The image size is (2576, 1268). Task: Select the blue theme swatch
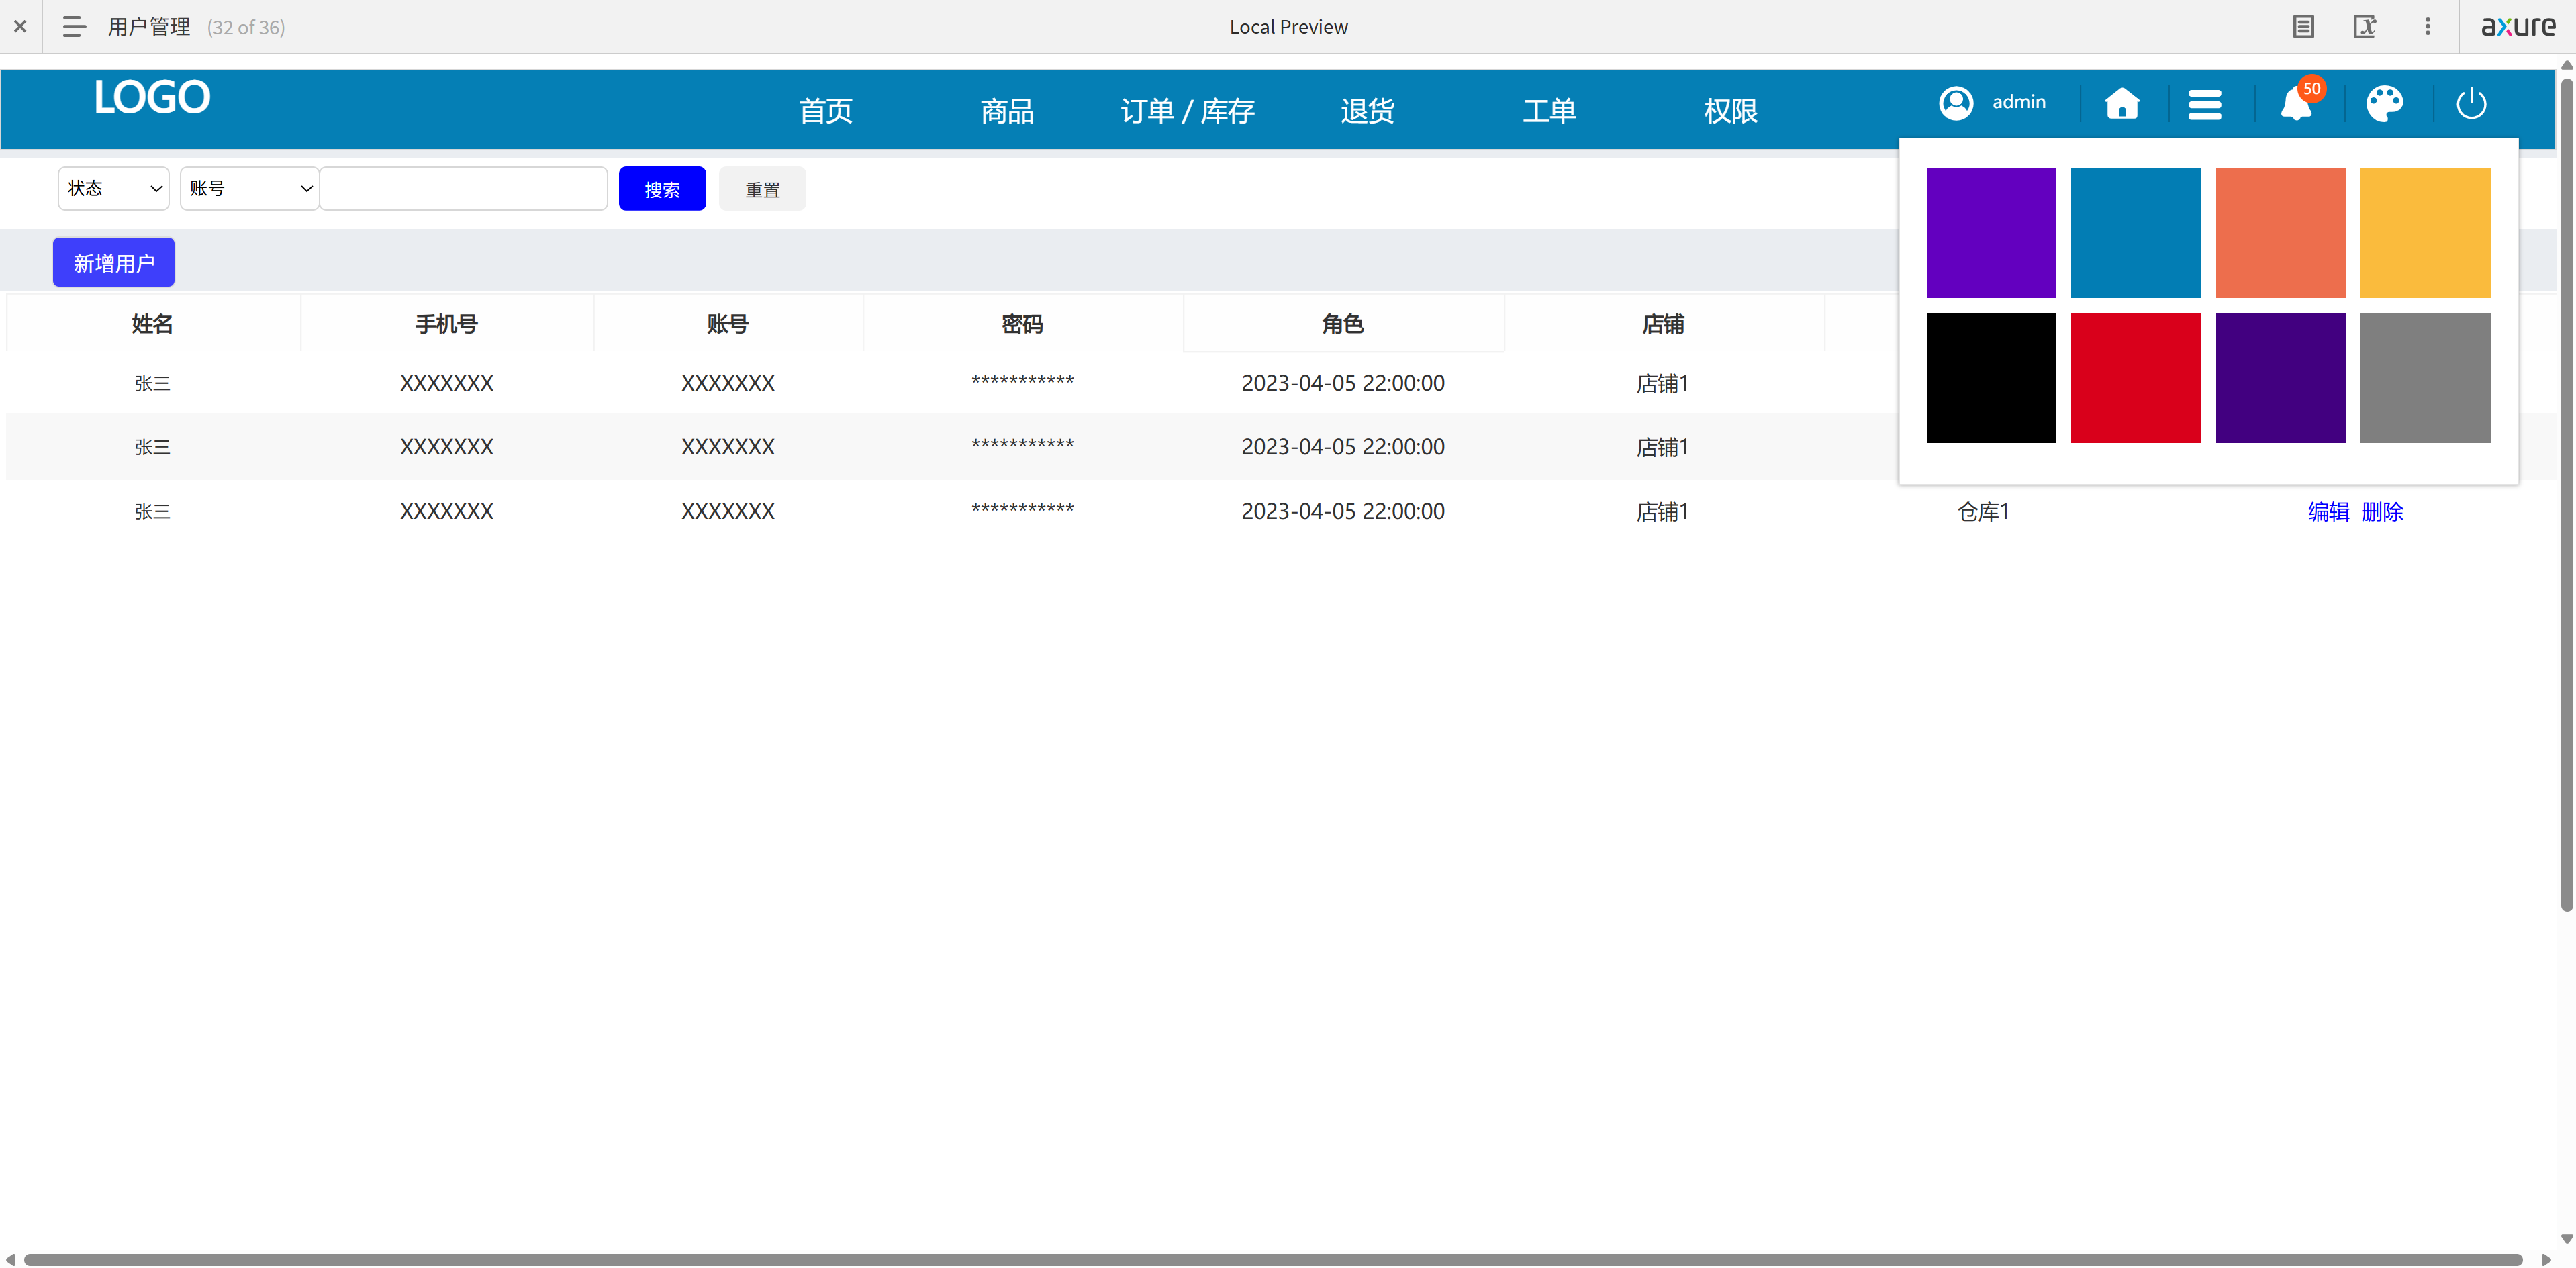[x=2136, y=232]
